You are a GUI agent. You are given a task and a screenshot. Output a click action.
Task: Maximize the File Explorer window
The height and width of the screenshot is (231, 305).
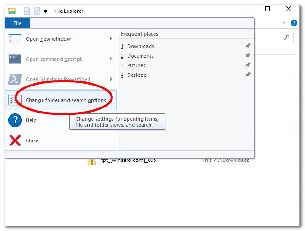pos(268,9)
